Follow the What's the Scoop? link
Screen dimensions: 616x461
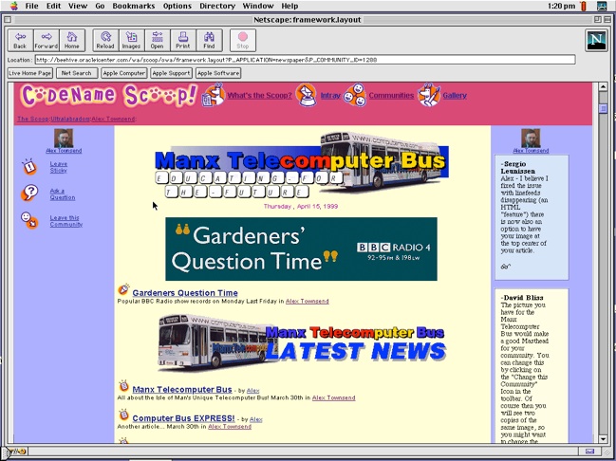(x=259, y=96)
